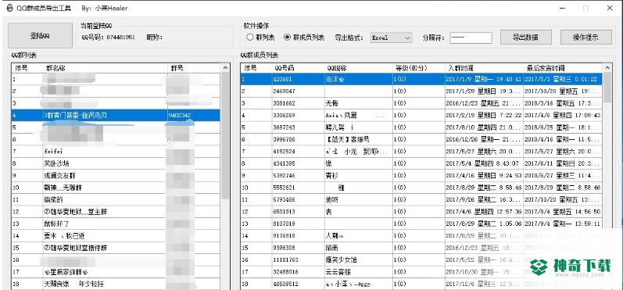Click the 最后发言时间 column header
This screenshot has height=290, width=623.
point(563,68)
